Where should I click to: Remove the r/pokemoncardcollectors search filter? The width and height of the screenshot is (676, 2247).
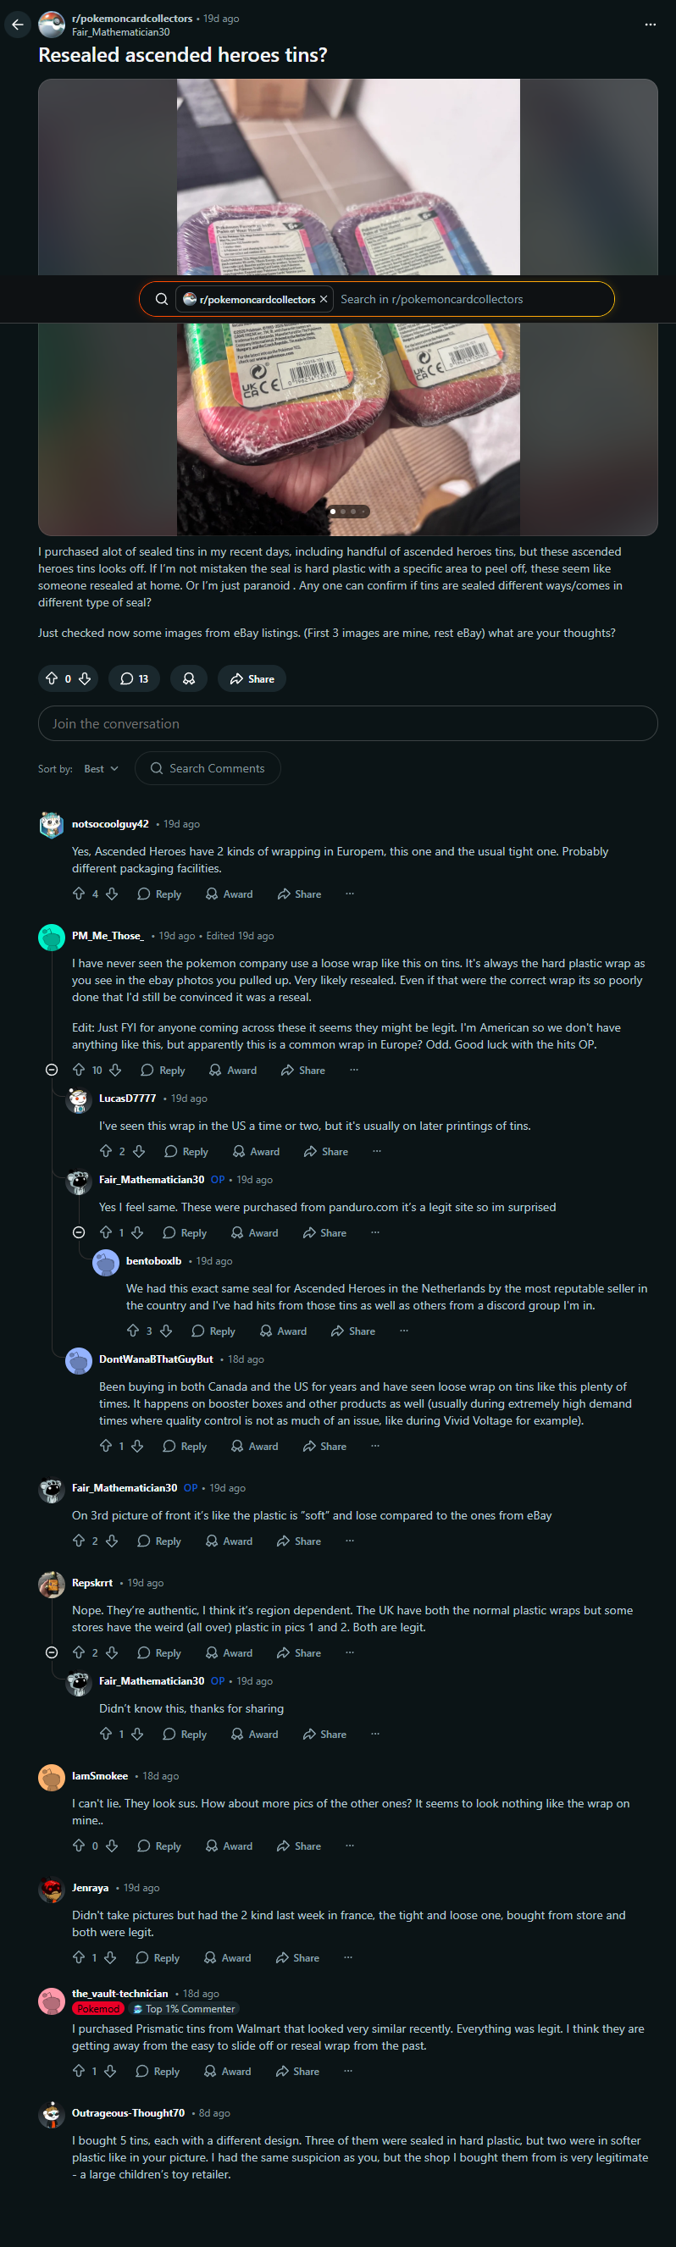click(324, 299)
